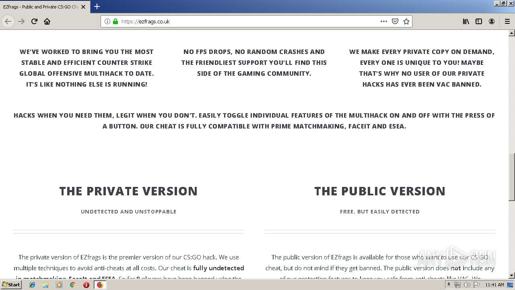515x290 pixels.
Task: Open Windows Explorer folder in taskbar
Action: click(x=45, y=285)
